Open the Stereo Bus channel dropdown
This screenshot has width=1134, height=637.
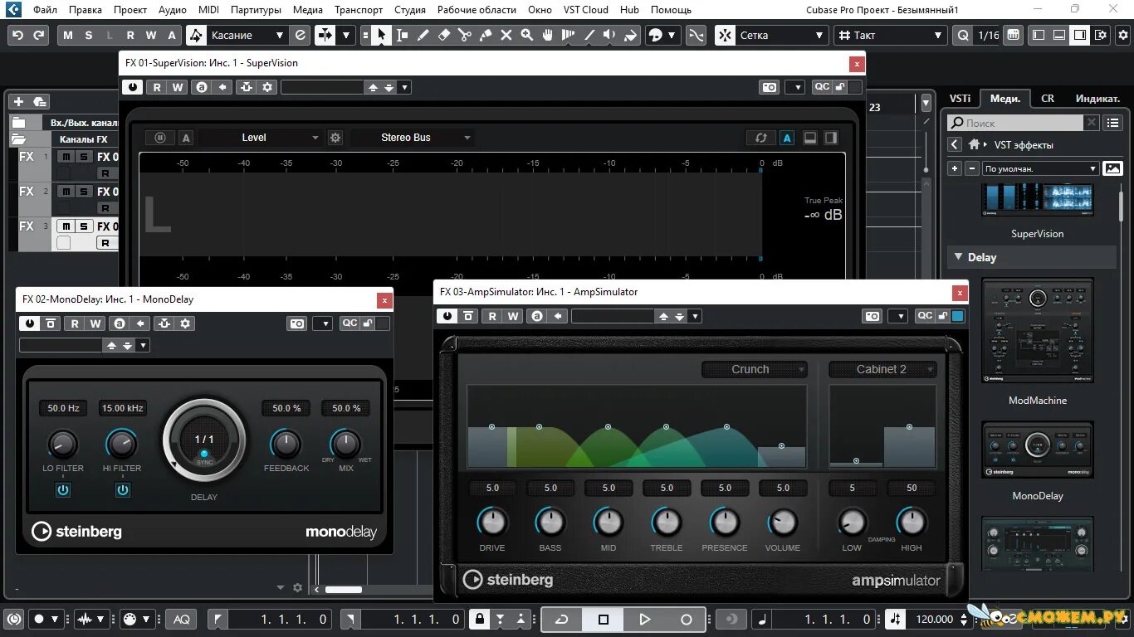(413, 138)
